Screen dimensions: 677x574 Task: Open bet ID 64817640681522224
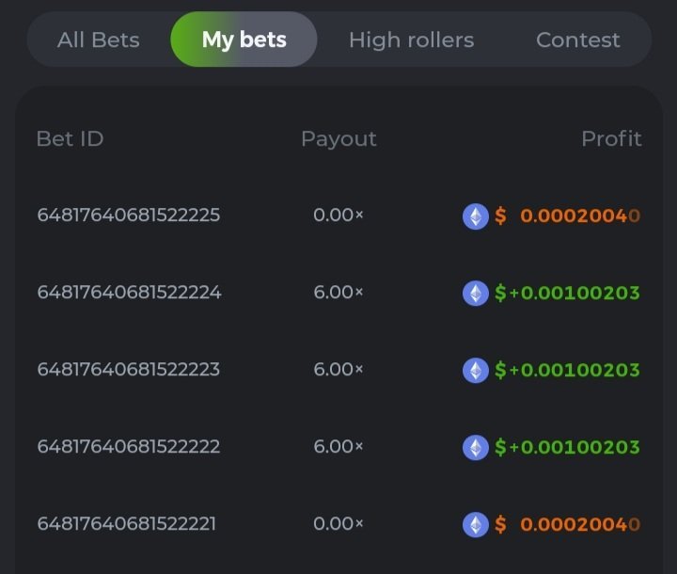(x=129, y=293)
